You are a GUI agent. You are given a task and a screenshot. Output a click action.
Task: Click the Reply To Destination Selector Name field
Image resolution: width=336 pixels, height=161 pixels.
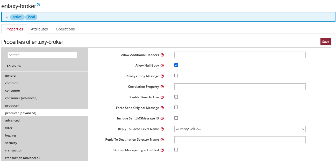(x=240, y=140)
